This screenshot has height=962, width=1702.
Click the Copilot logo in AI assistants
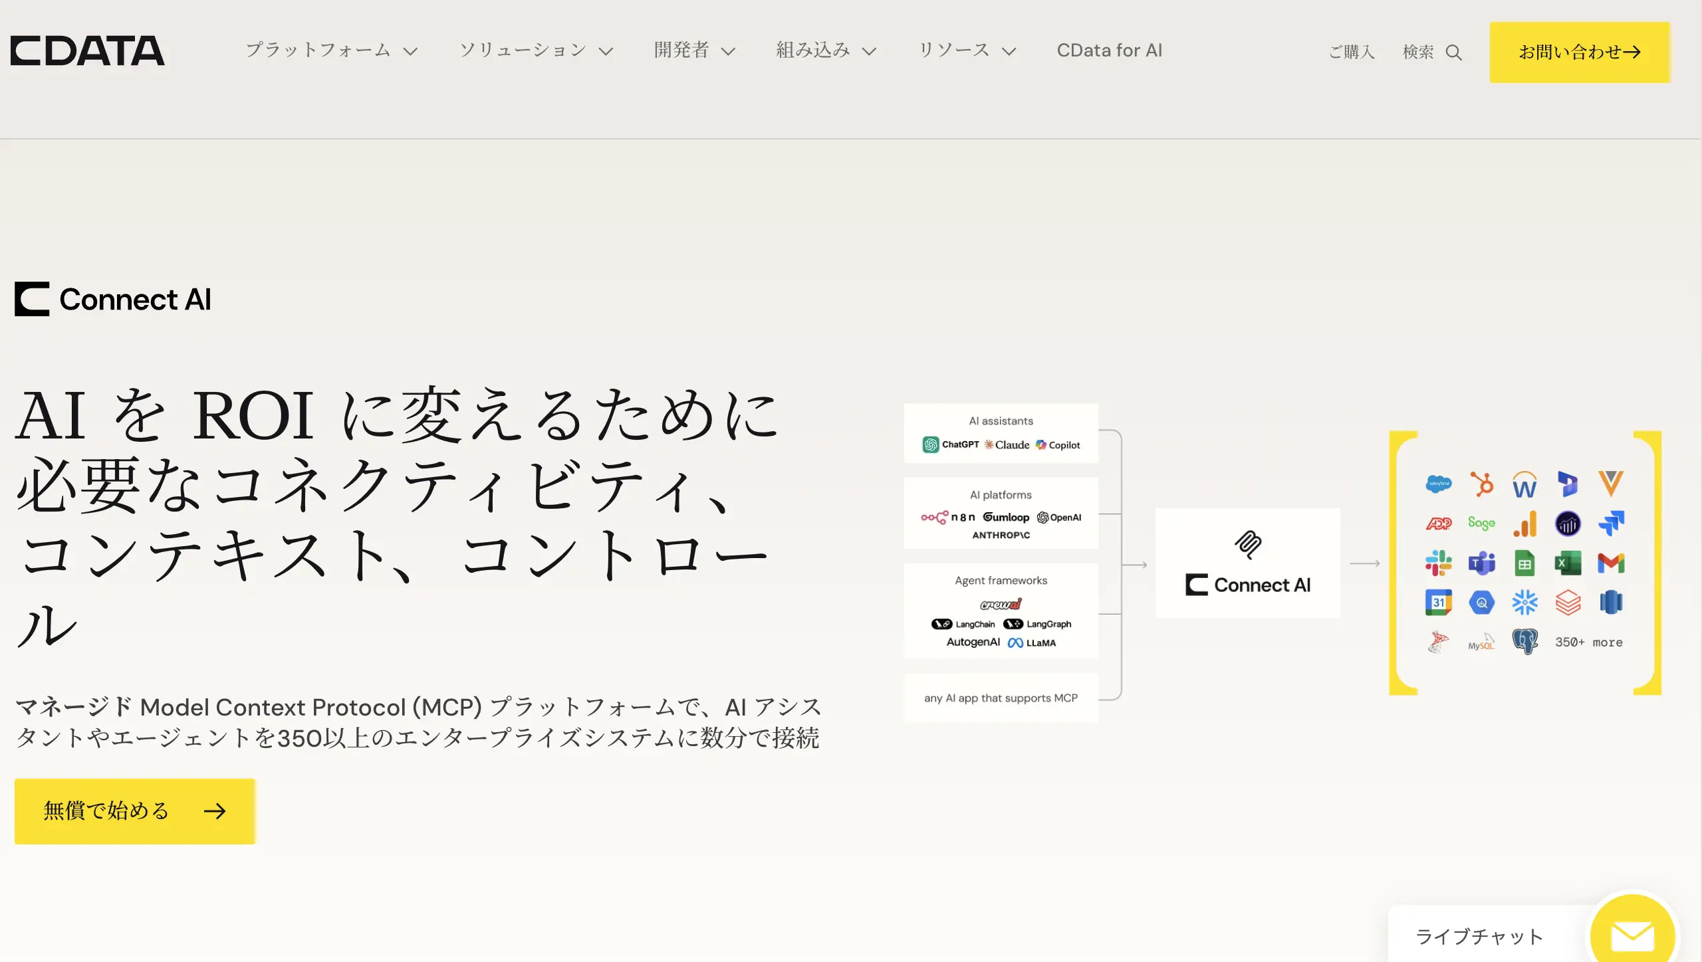pyautogui.click(x=1058, y=444)
